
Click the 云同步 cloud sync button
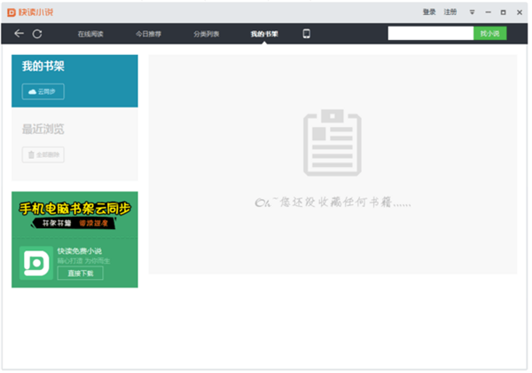[x=43, y=91]
